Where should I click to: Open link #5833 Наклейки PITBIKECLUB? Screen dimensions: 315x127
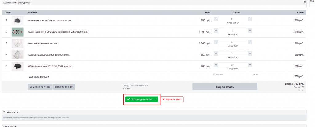(58, 32)
